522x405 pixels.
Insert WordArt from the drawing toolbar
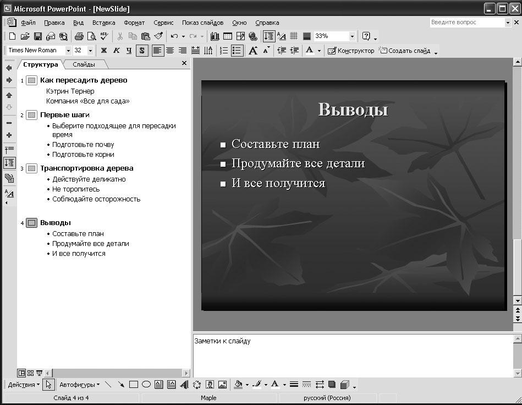tap(184, 385)
